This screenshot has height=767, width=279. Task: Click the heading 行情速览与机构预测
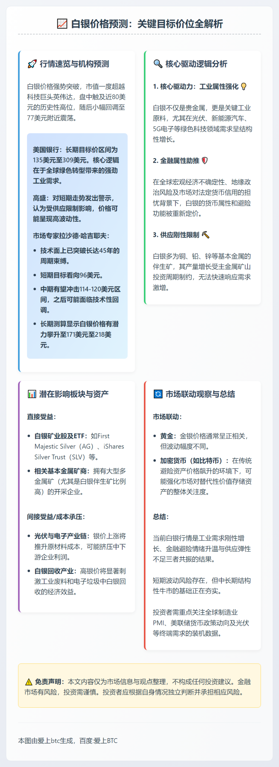pyautogui.click(x=74, y=64)
